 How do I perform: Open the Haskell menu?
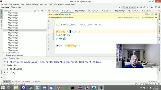pos(67,4)
